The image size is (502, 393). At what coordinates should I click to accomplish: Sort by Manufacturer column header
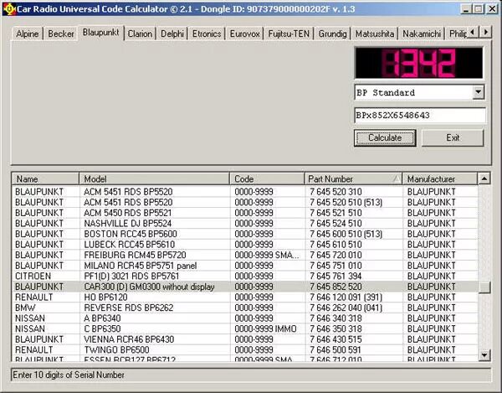(x=440, y=178)
